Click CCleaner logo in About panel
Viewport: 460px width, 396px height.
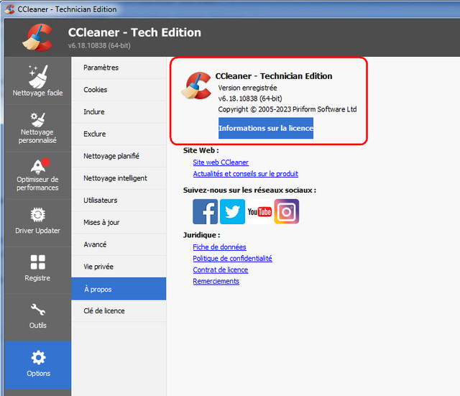pos(196,86)
